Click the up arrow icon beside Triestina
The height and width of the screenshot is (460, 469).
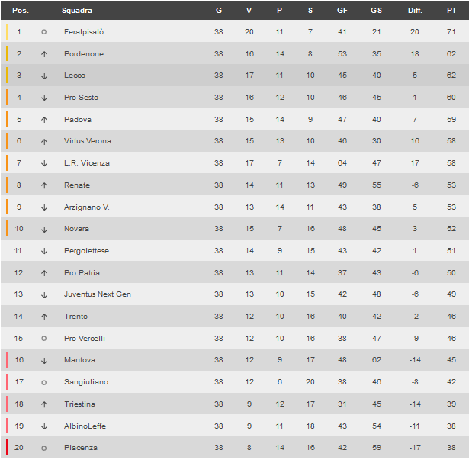(44, 404)
